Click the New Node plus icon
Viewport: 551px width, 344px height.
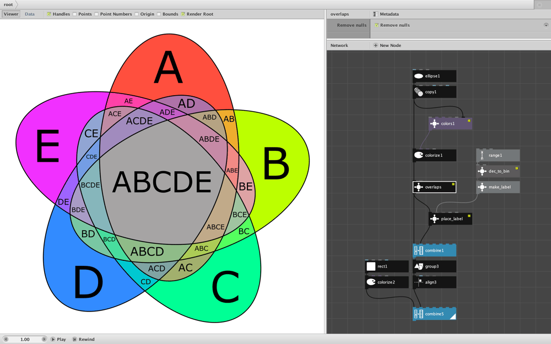375,45
